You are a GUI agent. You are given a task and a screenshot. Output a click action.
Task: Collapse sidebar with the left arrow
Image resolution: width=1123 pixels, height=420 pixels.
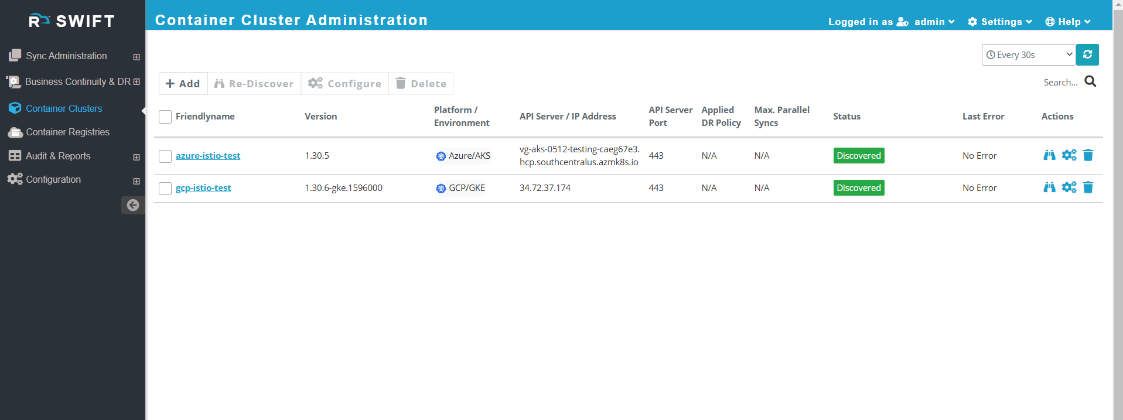(x=133, y=205)
